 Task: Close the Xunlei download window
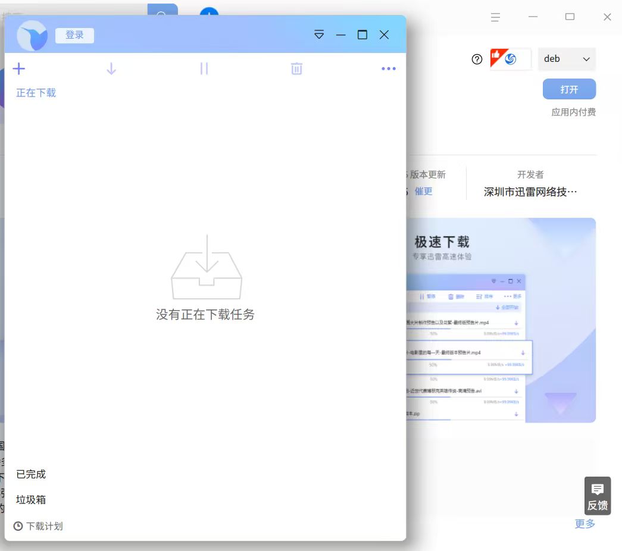pos(384,35)
